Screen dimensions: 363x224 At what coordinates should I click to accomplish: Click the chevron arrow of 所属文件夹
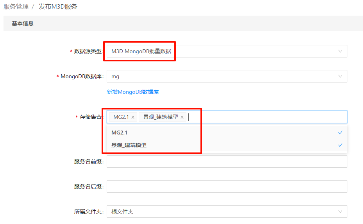pos(340,211)
